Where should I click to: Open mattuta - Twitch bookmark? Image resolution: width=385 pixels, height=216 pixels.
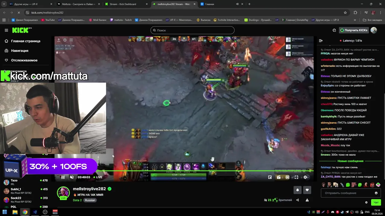click(121, 20)
